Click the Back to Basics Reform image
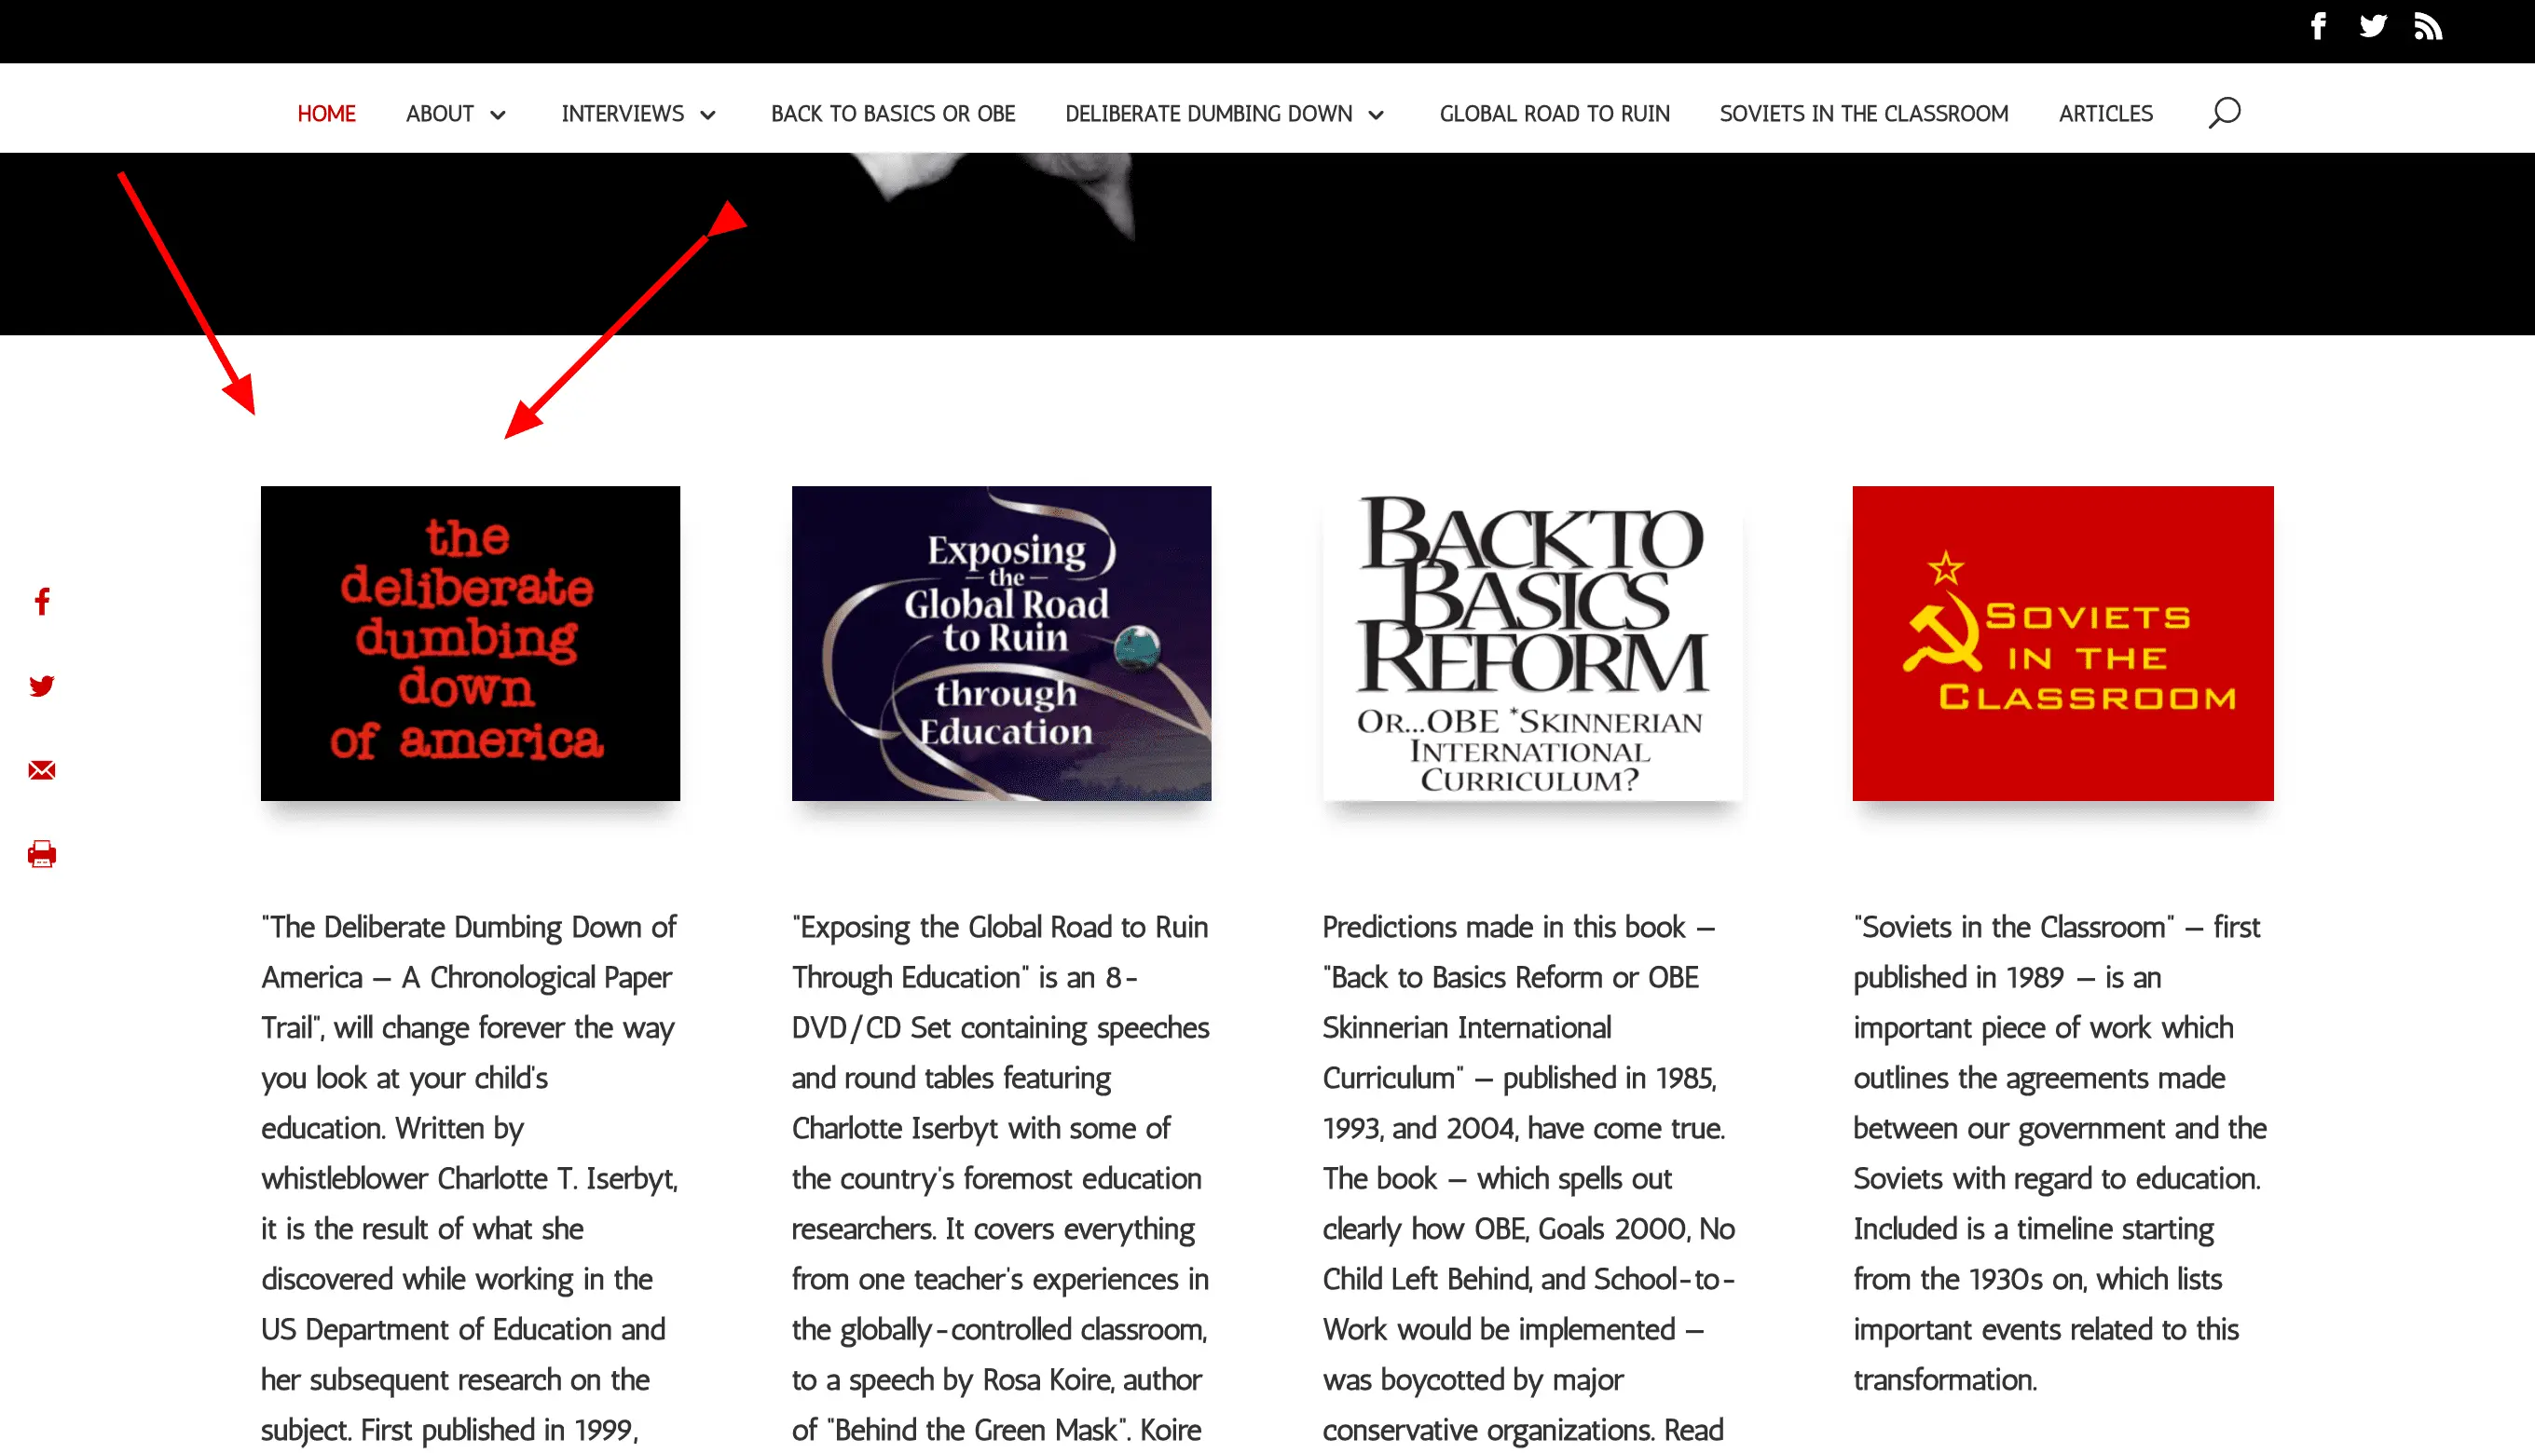The width and height of the screenshot is (2535, 1453). click(1532, 644)
